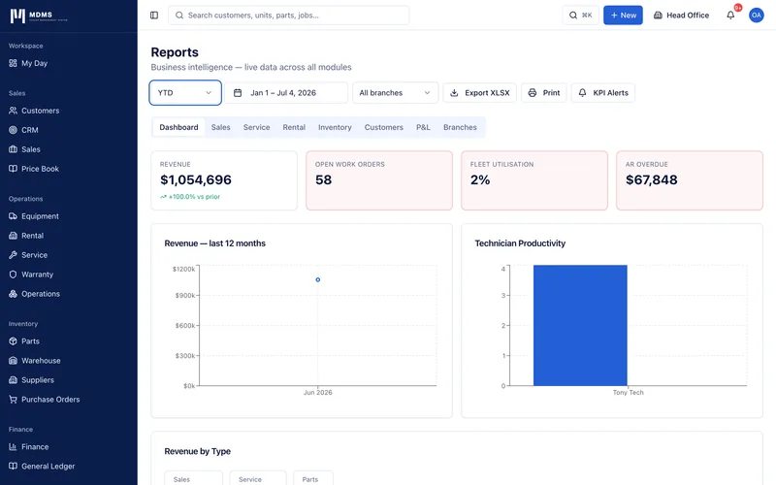Switch to the Branches tab
The width and height of the screenshot is (776, 485).
pos(460,127)
